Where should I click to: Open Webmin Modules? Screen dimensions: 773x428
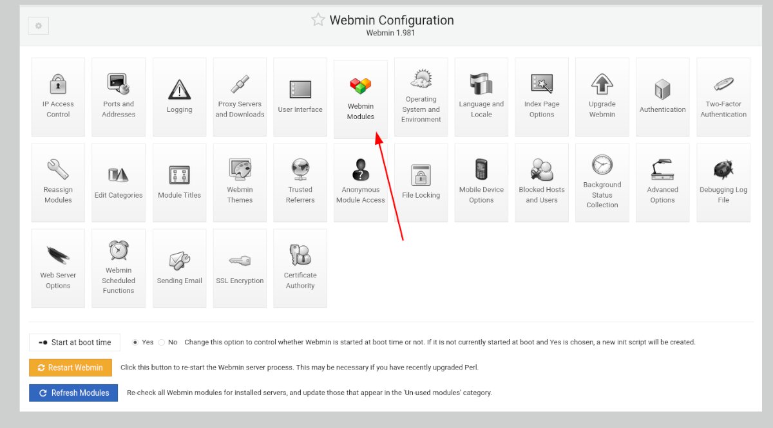(x=361, y=99)
